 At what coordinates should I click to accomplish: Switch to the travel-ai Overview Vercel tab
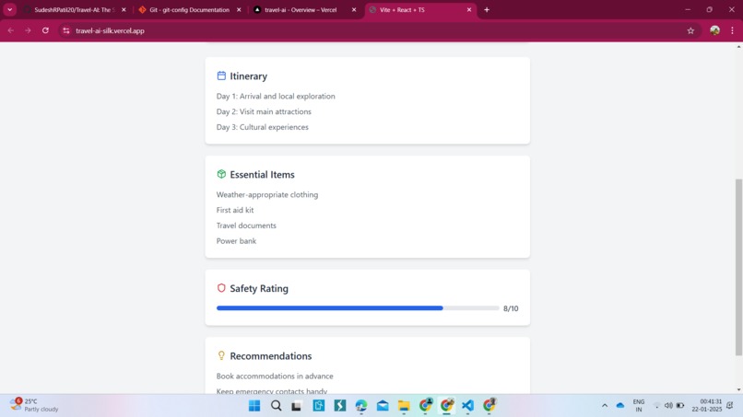coord(301,9)
